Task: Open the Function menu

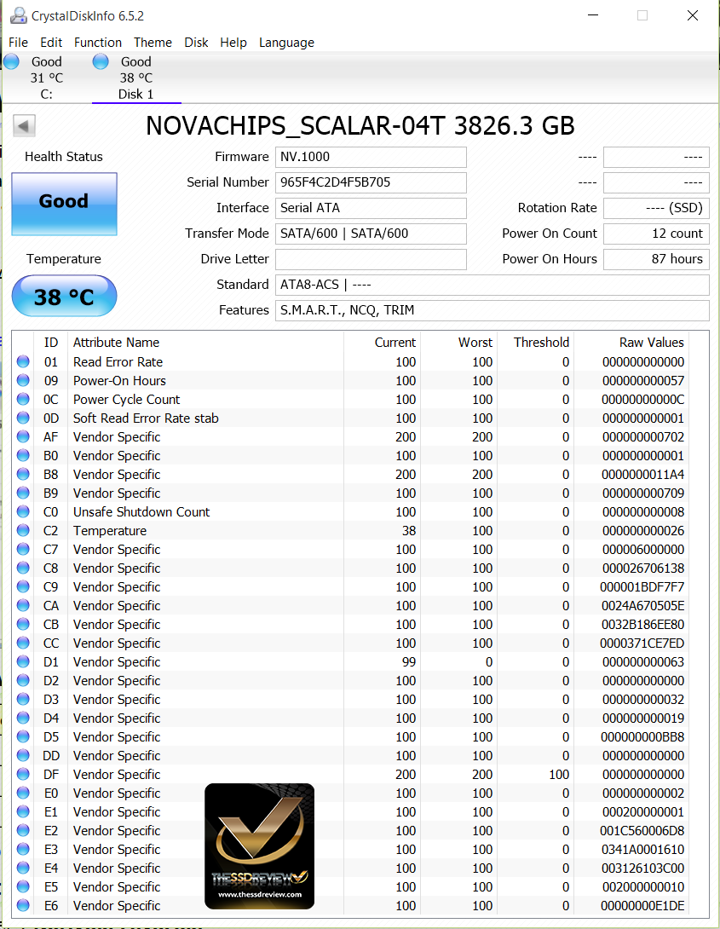Action: (x=98, y=43)
